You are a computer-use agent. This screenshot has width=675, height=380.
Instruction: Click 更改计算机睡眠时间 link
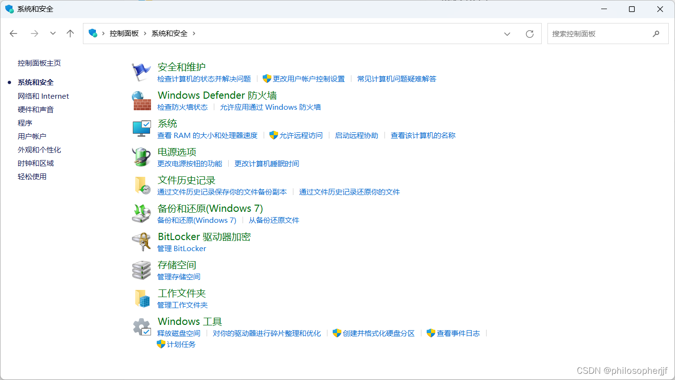(x=267, y=163)
